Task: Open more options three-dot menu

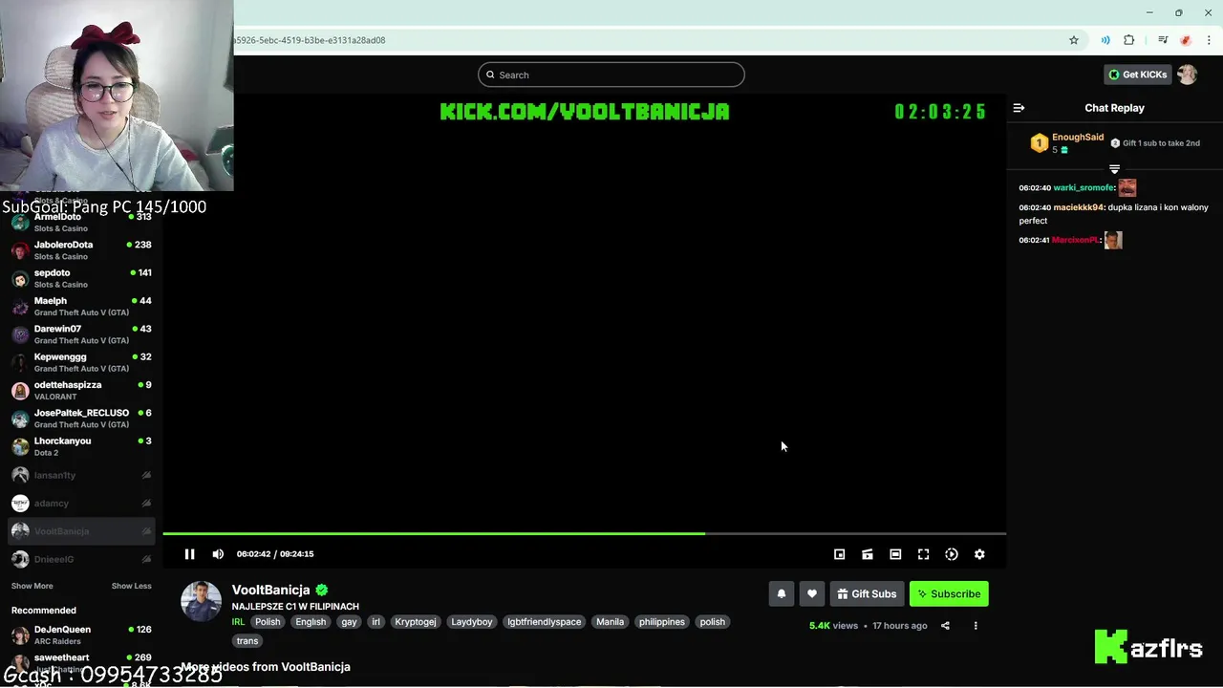Action: [976, 626]
